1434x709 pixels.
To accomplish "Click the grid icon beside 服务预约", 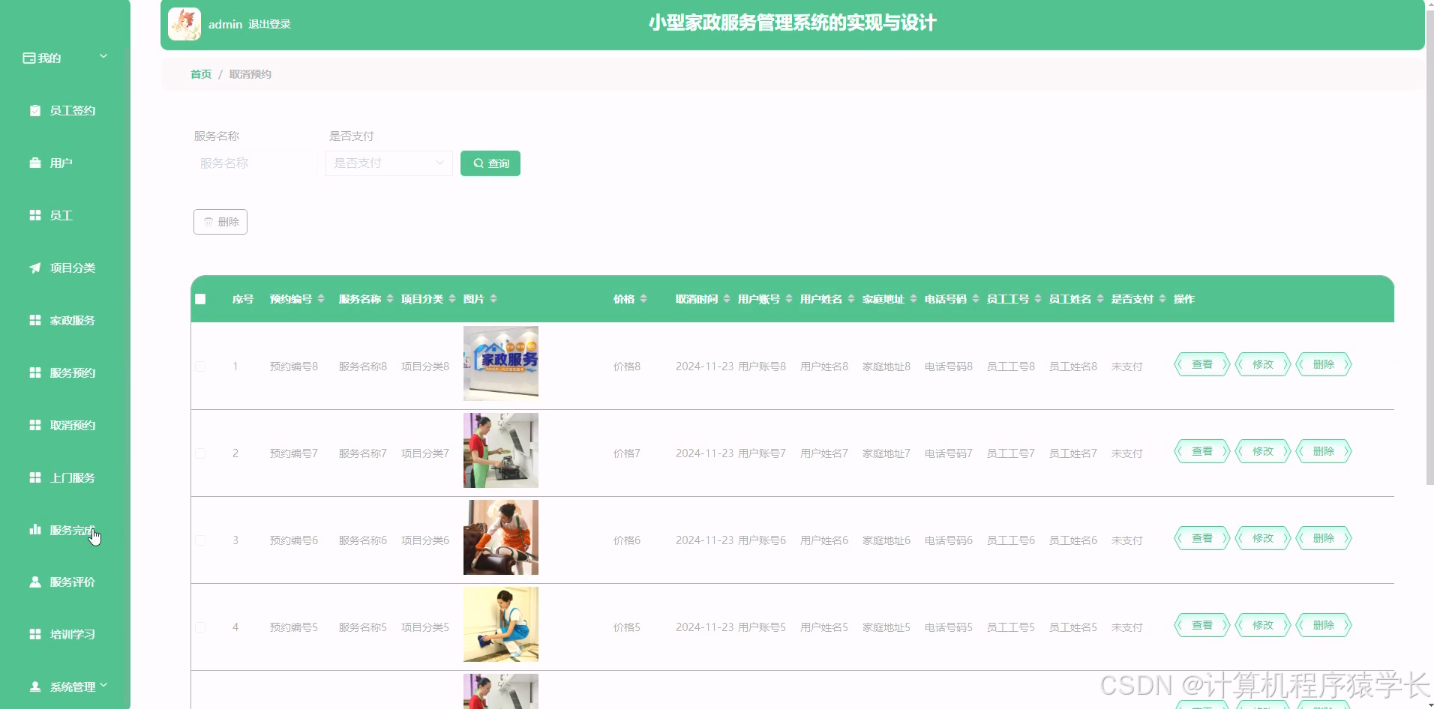I will point(35,372).
